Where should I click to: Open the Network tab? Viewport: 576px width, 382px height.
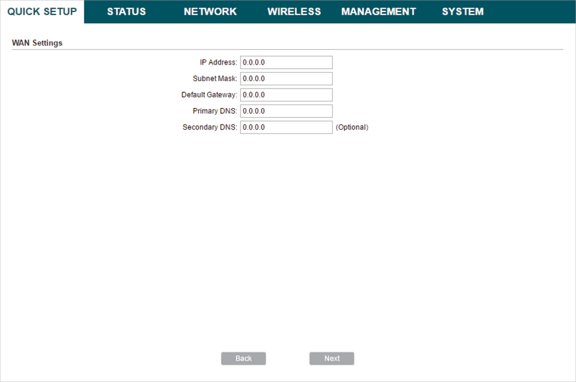[210, 12]
